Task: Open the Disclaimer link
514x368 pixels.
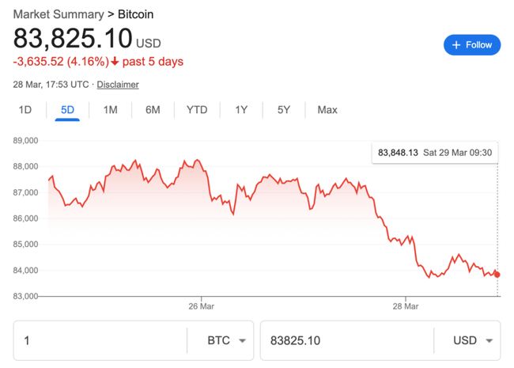Action: (118, 85)
